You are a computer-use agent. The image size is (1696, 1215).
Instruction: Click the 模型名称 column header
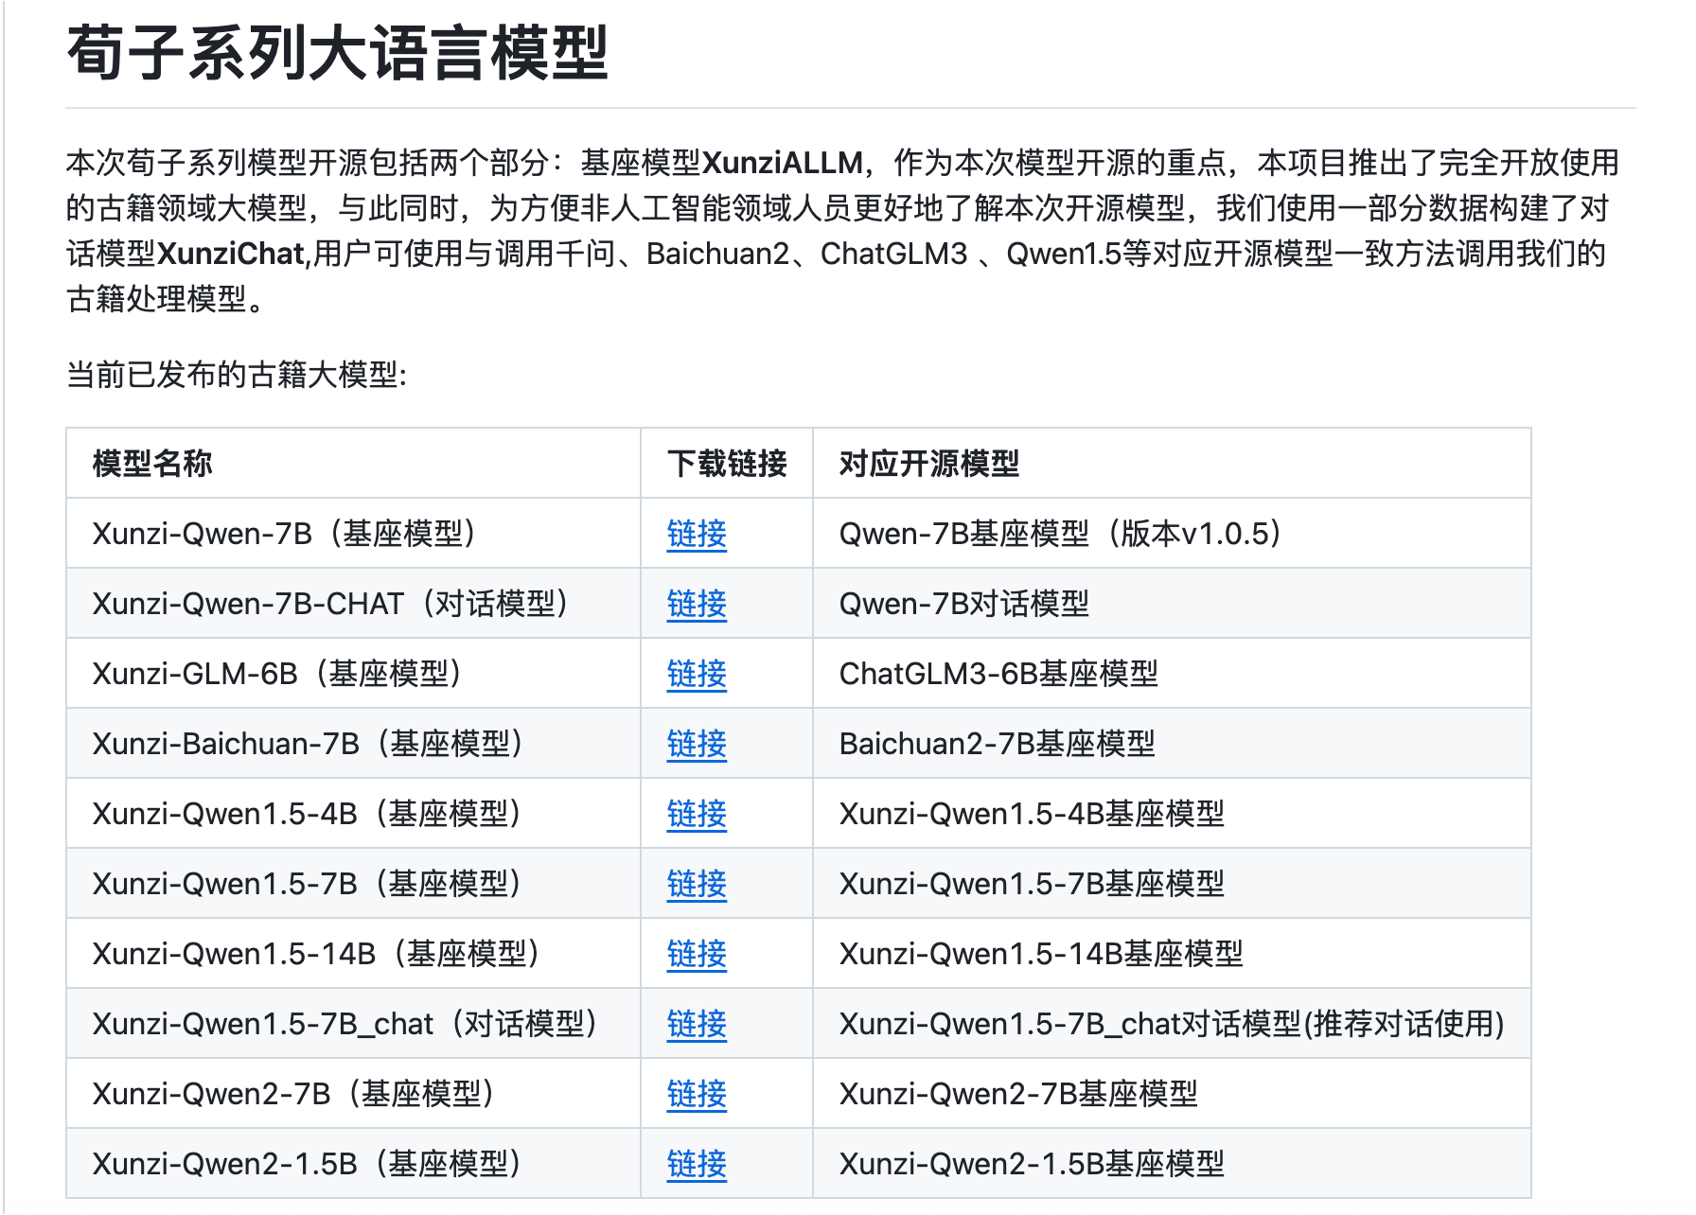point(152,464)
